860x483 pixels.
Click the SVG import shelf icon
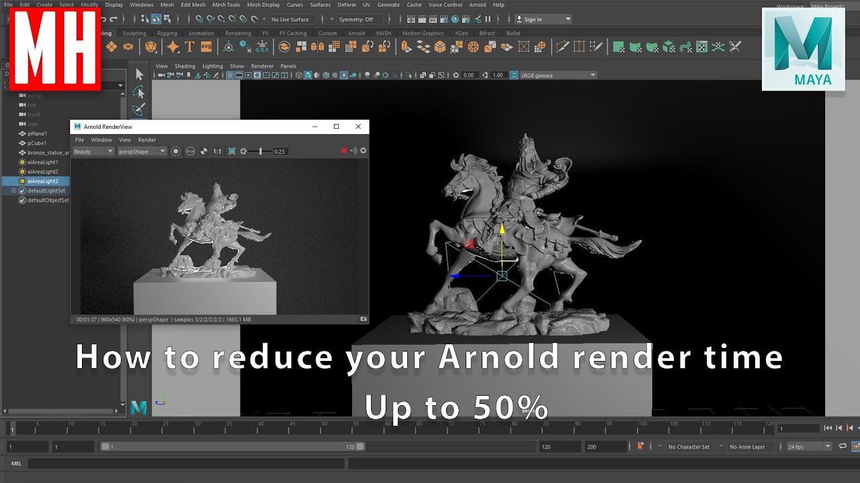pyautogui.click(x=206, y=46)
